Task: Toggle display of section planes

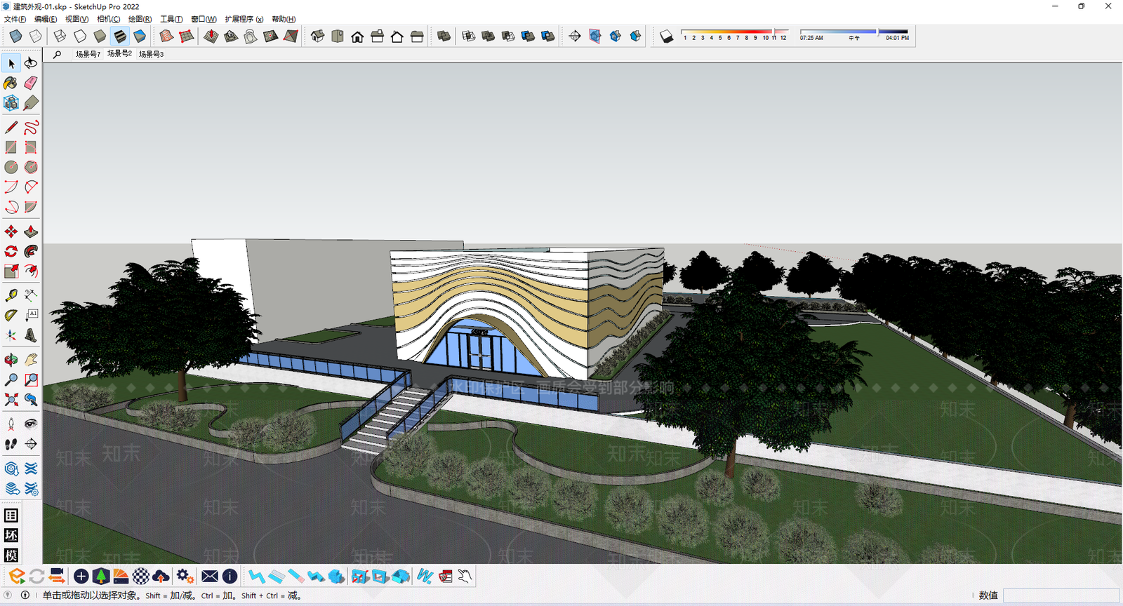Action: point(595,36)
